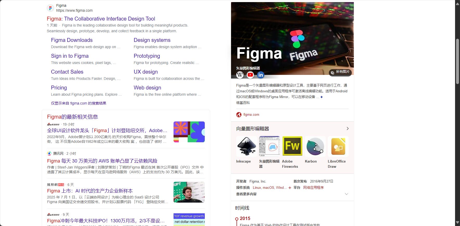Viewport: 460px width, 226px height.
Task: Click the Linux, macOS, Wind... link
Action: (270, 188)
